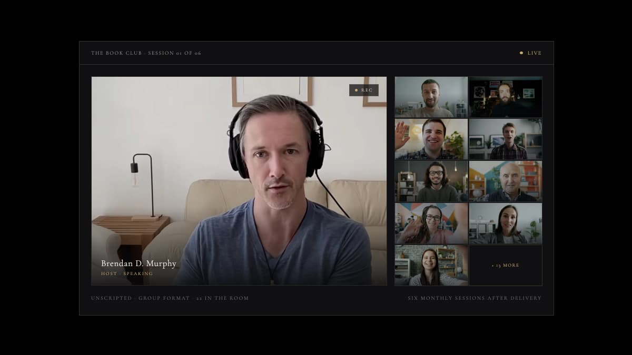Select the smiling woman by brick wall thumbnail
Image resolution: width=632 pixels, height=355 pixels.
click(431, 265)
